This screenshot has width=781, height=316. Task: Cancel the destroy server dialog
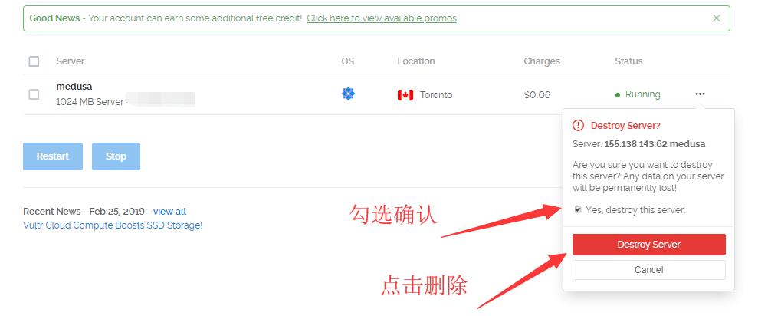648,270
